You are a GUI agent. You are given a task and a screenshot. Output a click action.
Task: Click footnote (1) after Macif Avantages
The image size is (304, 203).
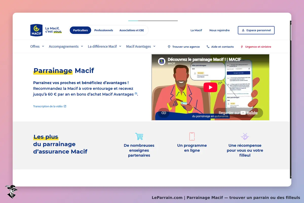click(136, 93)
